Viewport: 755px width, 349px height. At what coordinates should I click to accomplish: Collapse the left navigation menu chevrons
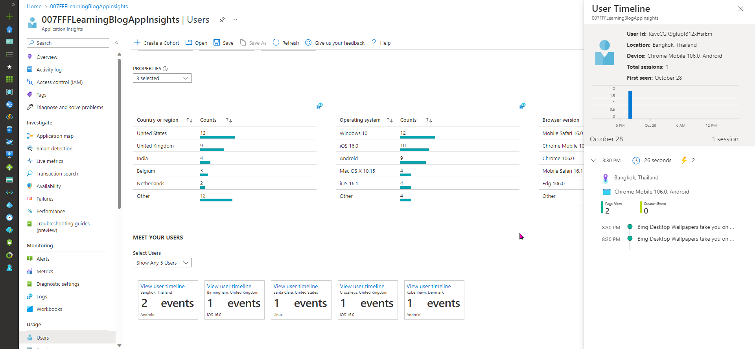pyautogui.click(x=117, y=43)
